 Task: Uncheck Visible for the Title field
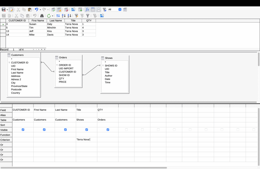pyautogui.click(x=87, y=130)
